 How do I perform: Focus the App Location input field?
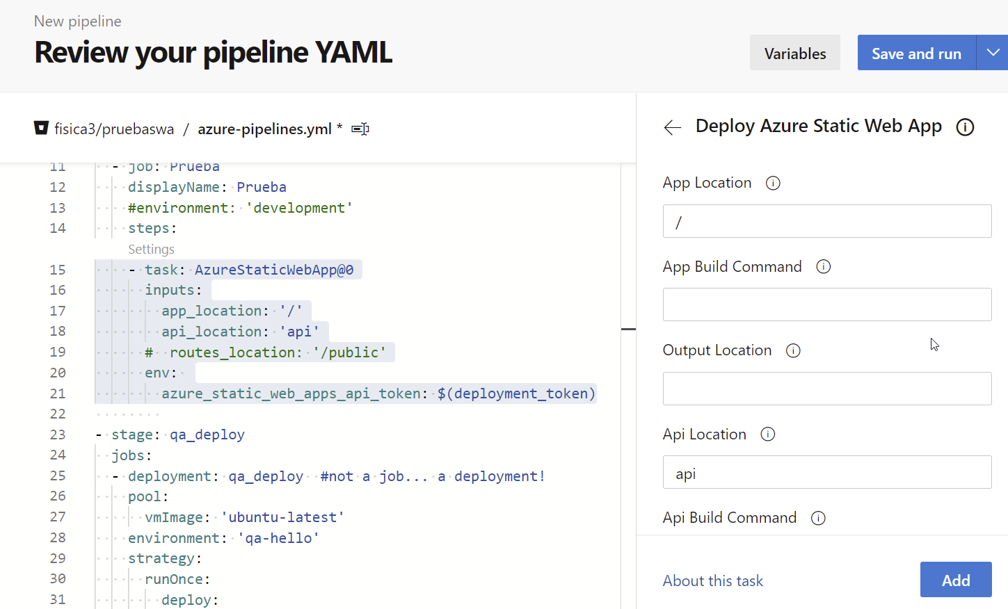(x=827, y=221)
